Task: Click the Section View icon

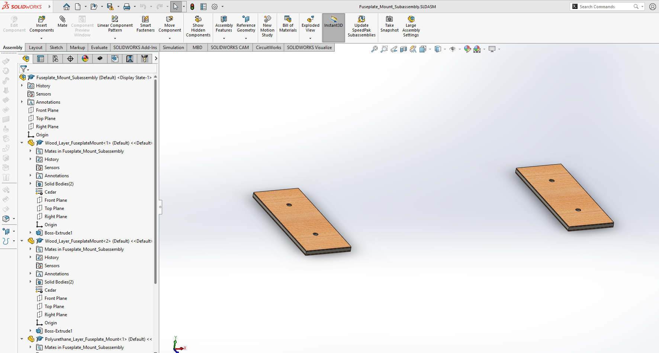Action: (x=404, y=49)
